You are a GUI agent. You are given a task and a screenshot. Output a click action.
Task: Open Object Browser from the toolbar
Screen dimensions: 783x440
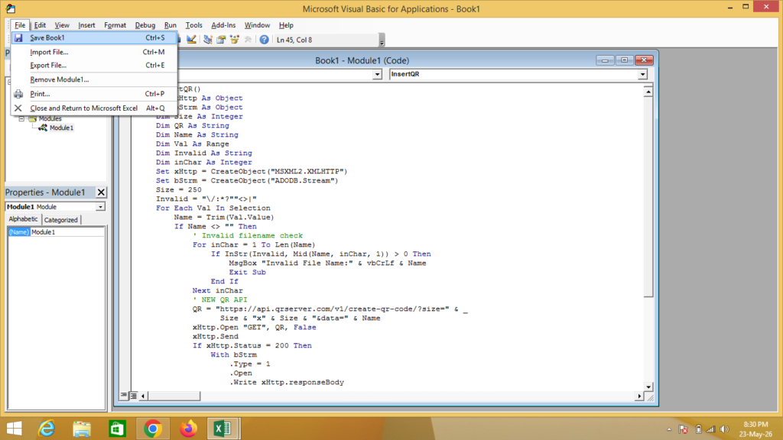click(x=234, y=40)
